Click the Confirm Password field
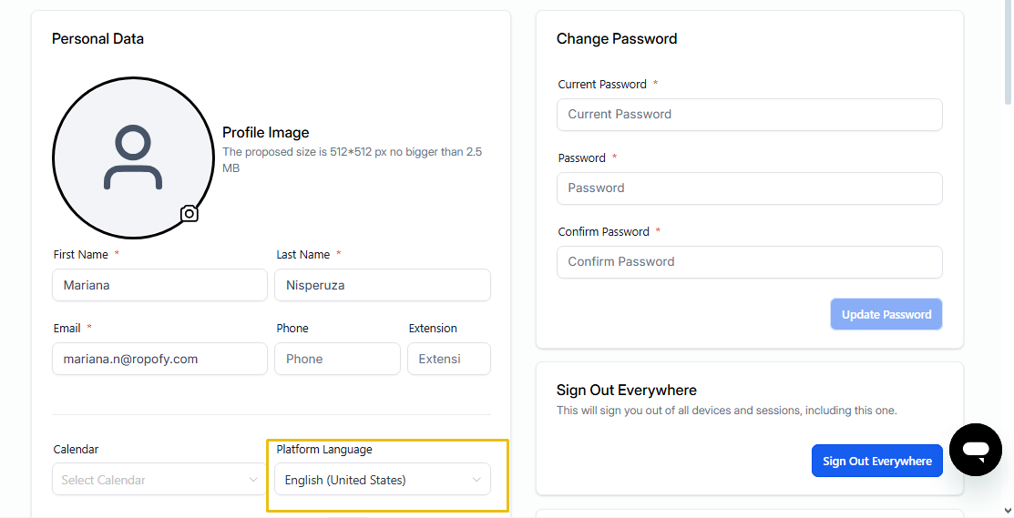This screenshot has height=518, width=1014. pyautogui.click(x=750, y=261)
